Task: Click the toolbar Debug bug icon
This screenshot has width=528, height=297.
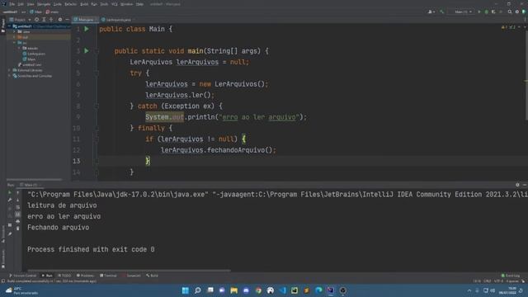Action: click(x=486, y=12)
